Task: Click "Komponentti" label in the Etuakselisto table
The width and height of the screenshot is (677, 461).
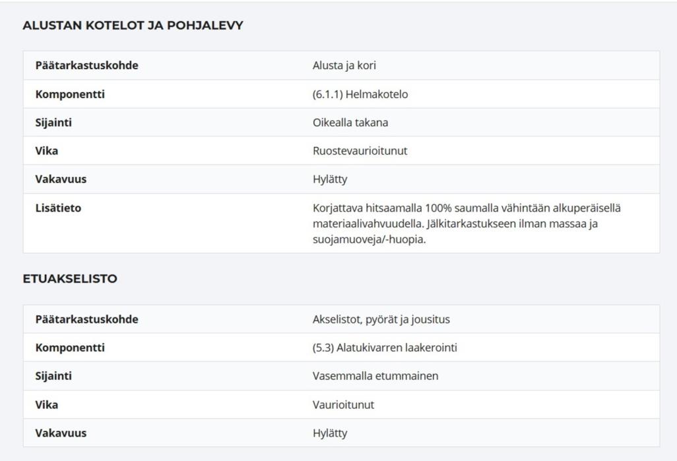Action: (70, 348)
